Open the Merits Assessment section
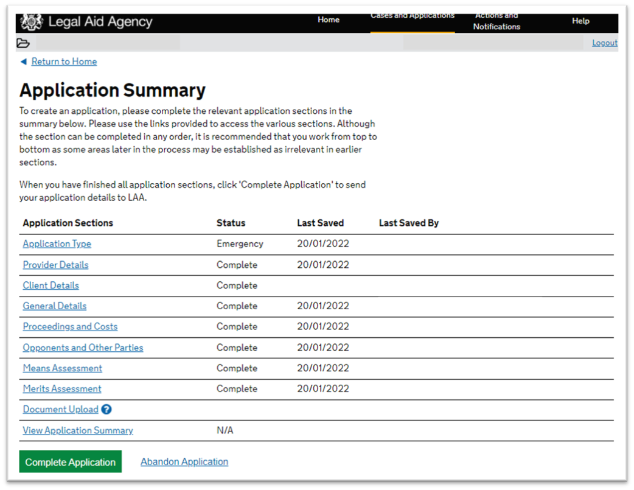Image resolution: width=634 pixels, height=490 pixels. (61, 389)
